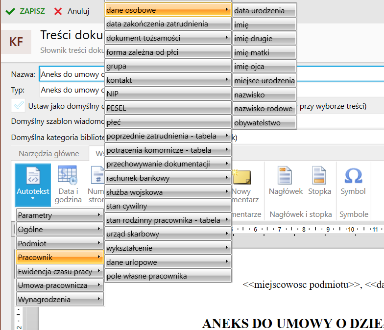384x330 pixels.
Task: Click the page number icon
Action: (97, 175)
